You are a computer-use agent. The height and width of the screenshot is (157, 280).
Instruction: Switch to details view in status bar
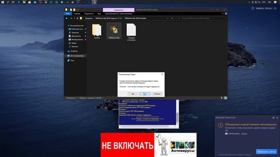pos(221,98)
